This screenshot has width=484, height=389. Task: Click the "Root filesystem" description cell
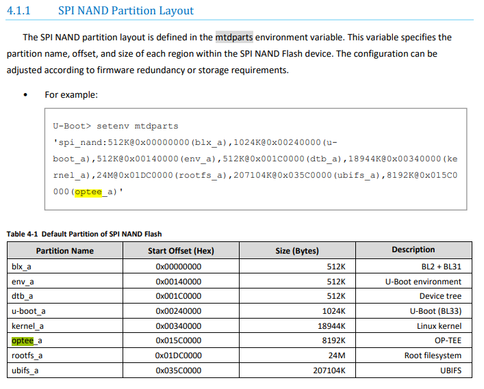pyautogui.click(x=431, y=356)
